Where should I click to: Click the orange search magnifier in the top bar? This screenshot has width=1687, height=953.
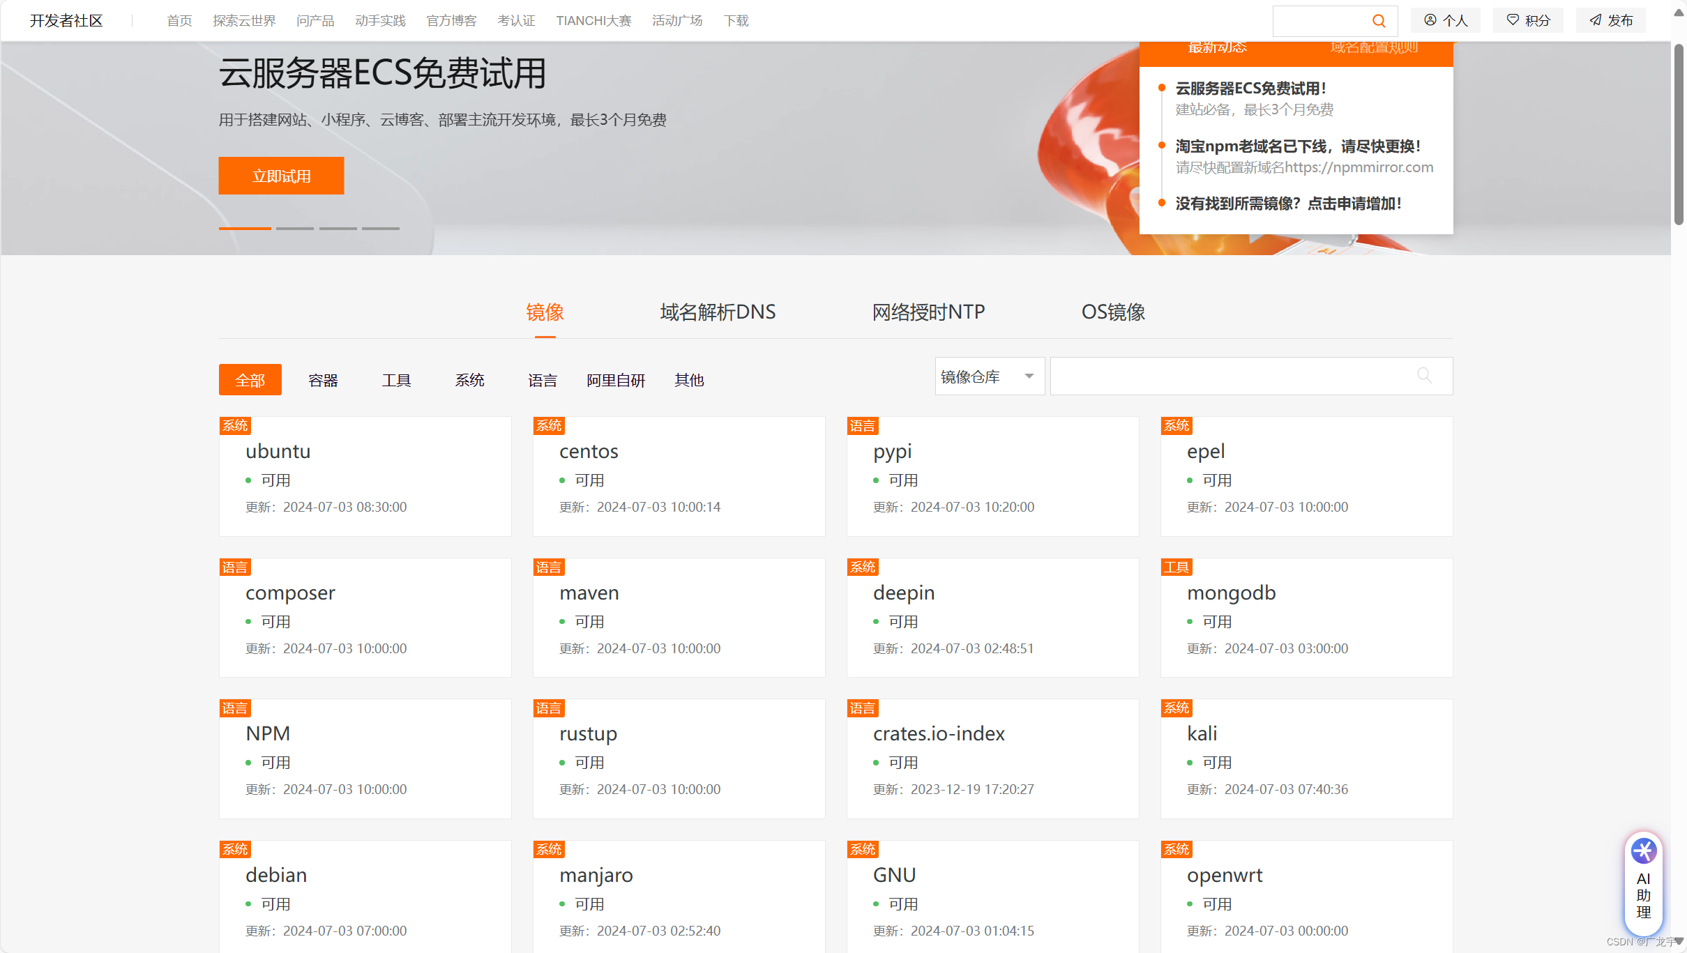tap(1378, 21)
